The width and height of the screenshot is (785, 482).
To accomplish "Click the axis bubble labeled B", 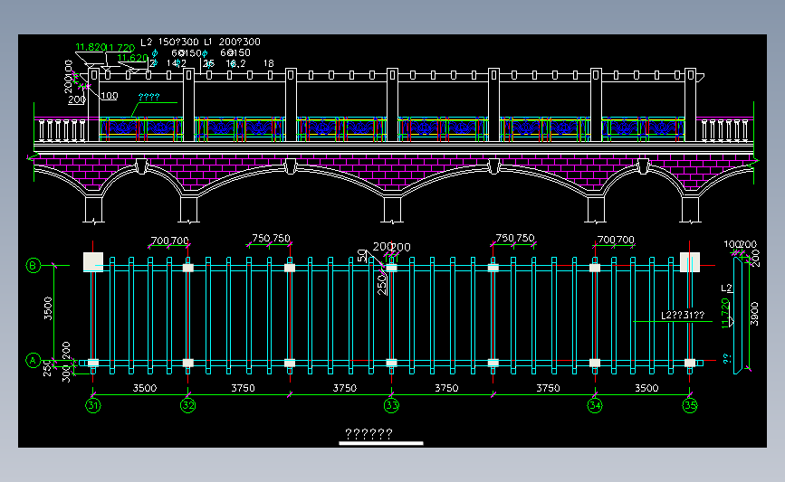I will pos(33,266).
